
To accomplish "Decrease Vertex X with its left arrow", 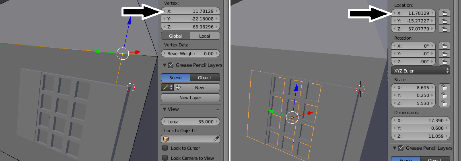I will pyautogui.click(x=164, y=11).
